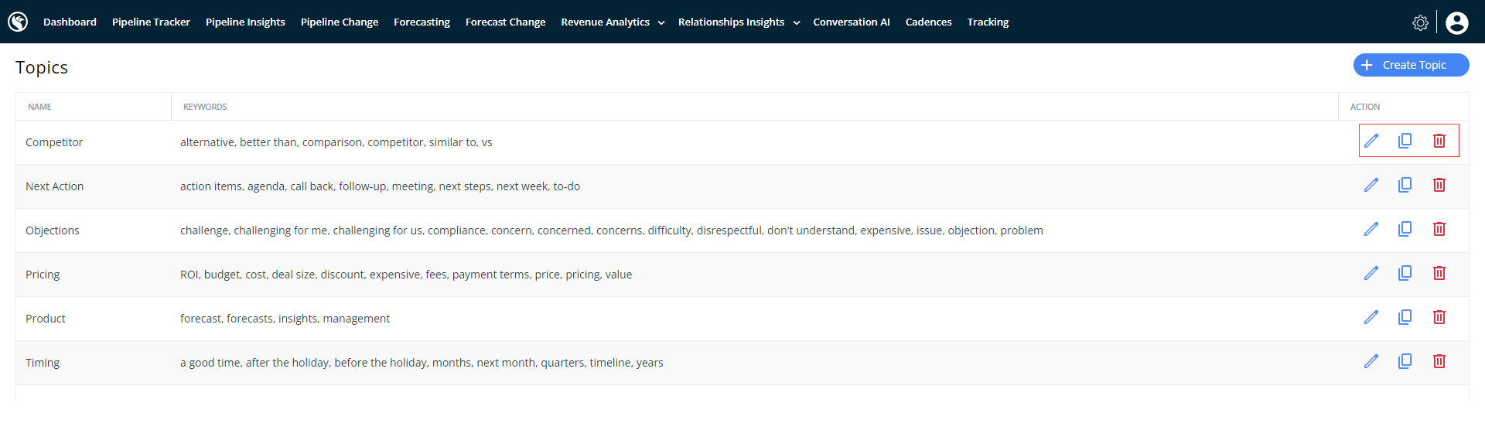Edit the Timing topic

1371,361
